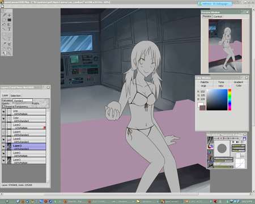
Task: Select the Paint Bucket fill tool
Action: [4, 24]
